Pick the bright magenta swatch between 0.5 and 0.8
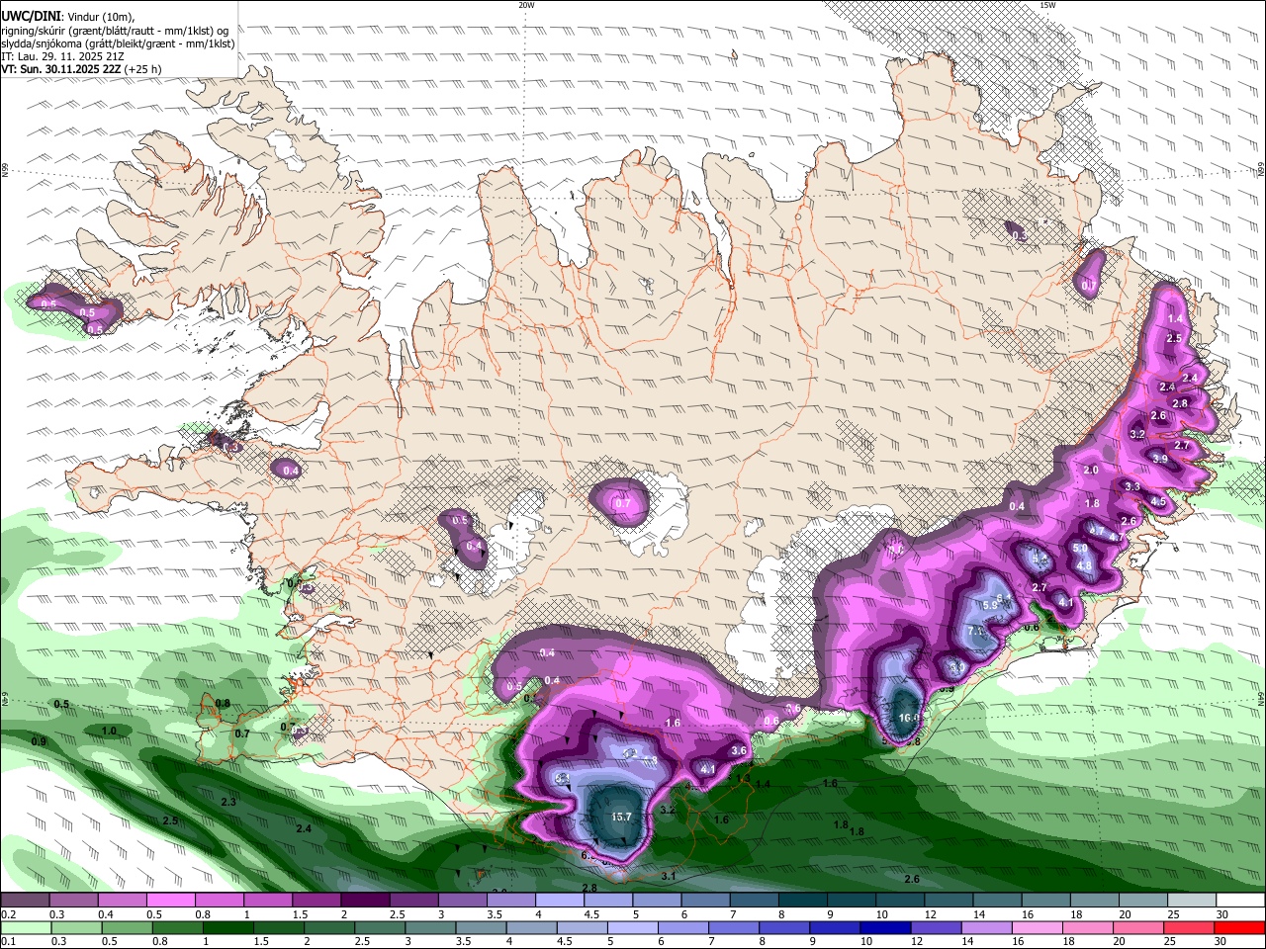1266x949 pixels. click(x=170, y=901)
